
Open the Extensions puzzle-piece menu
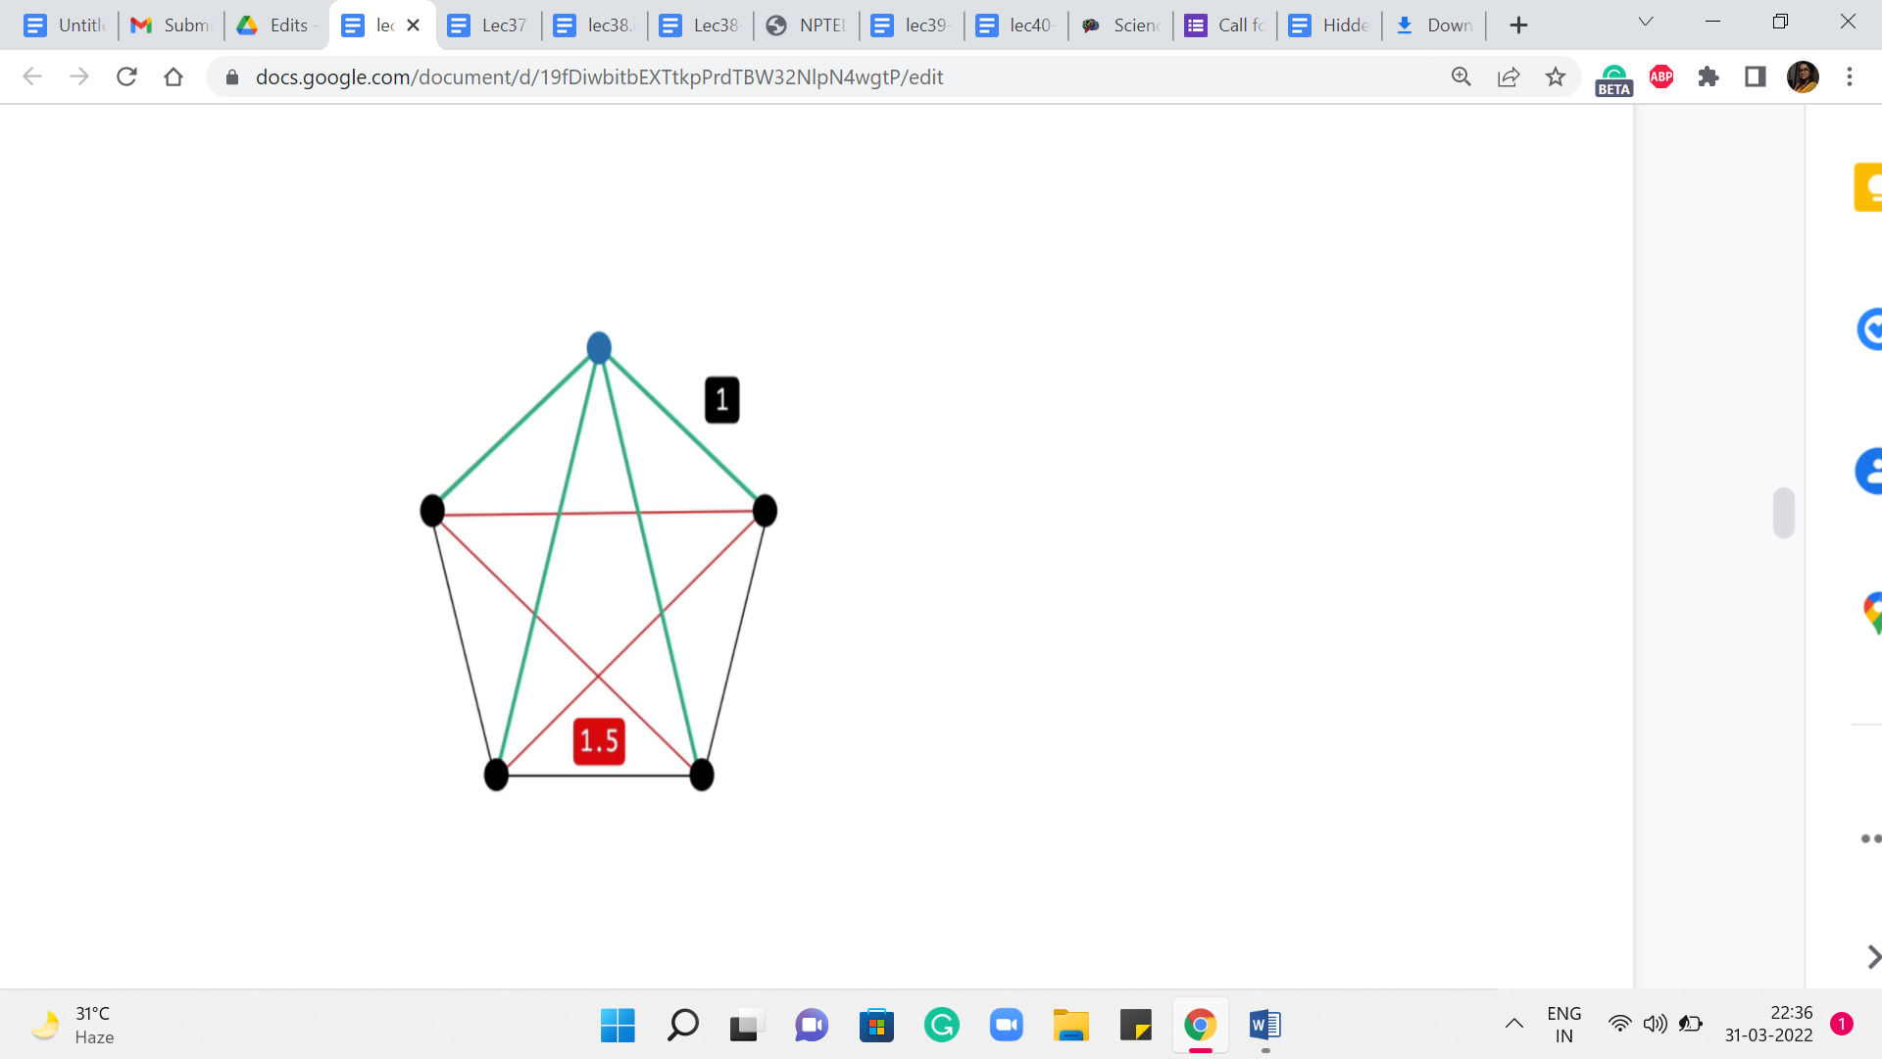coord(1709,76)
